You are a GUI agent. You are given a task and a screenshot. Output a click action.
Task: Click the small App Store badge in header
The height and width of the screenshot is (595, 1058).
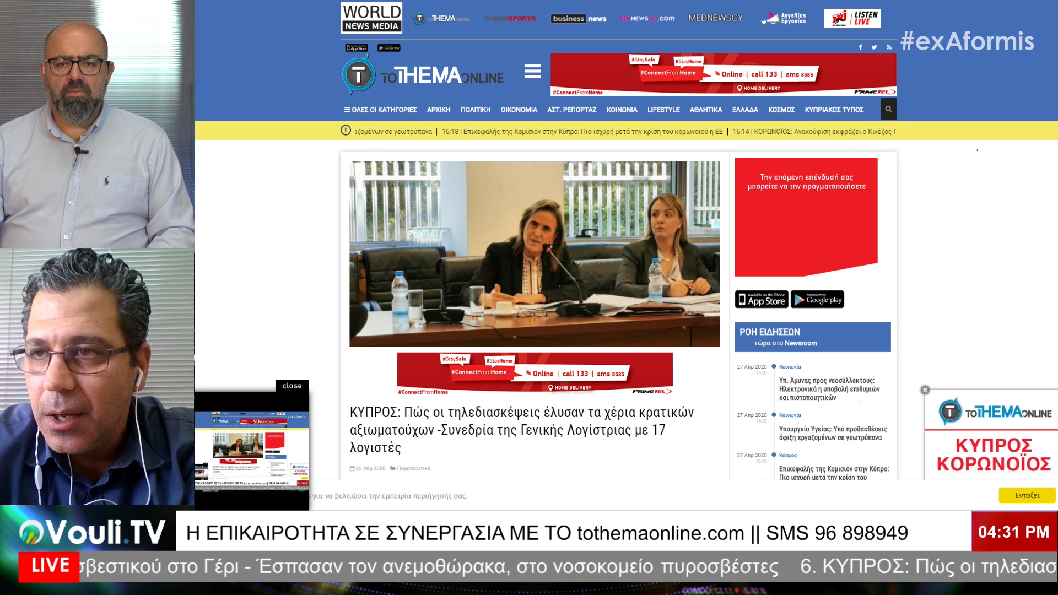[x=357, y=48]
